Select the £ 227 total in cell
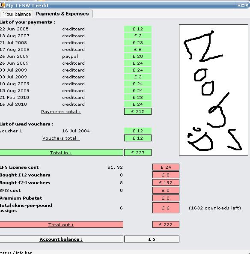Screen dimensions: 250x254 (x=138, y=152)
